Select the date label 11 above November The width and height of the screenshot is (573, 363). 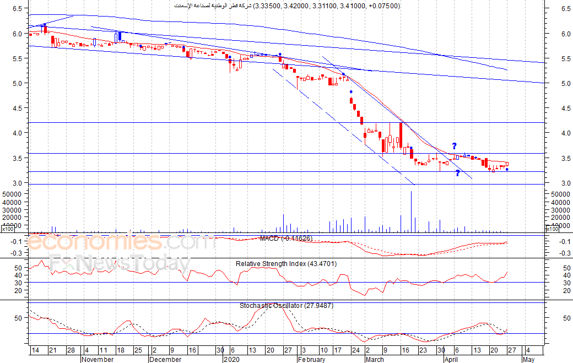(104, 350)
